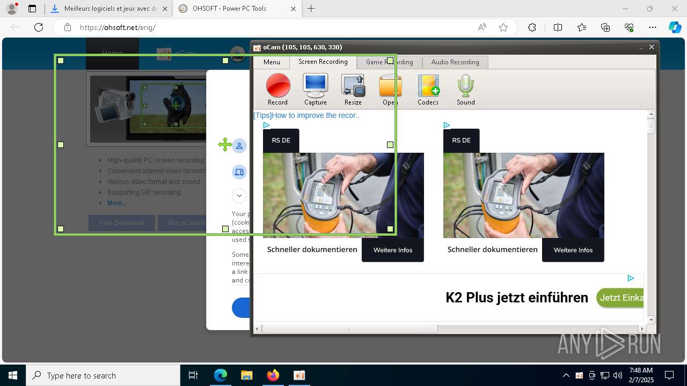Click the Free Download button on OHSOFT page
Screen dimensions: 687x386
[x=122, y=223]
